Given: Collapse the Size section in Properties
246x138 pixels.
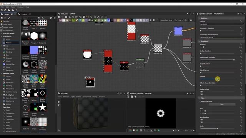Looking at the screenshot, I should coord(199,98).
